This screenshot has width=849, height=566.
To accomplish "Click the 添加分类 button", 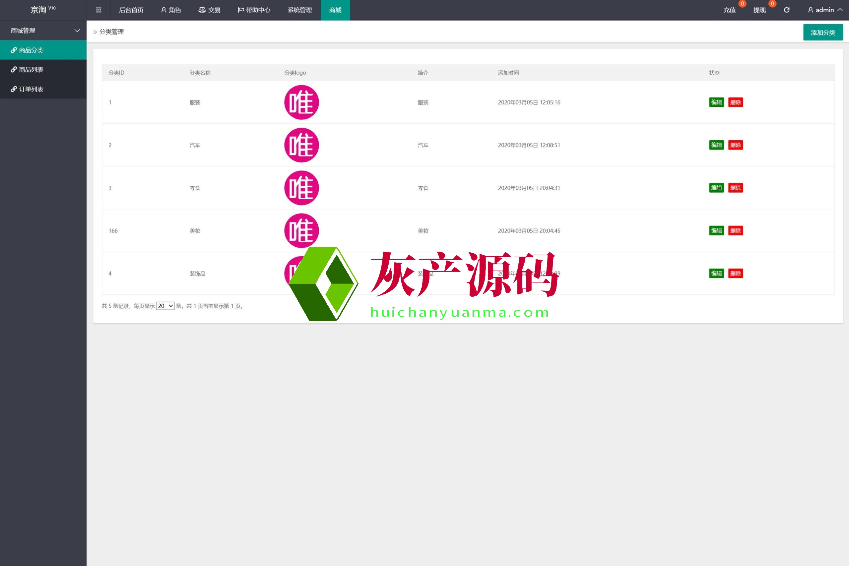I will click(823, 32).
